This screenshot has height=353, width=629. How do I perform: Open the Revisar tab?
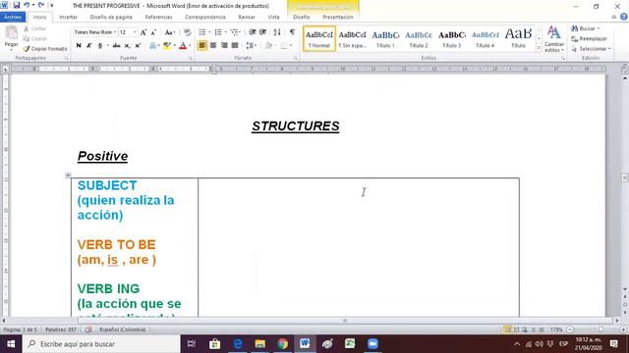tap(247, 17)
